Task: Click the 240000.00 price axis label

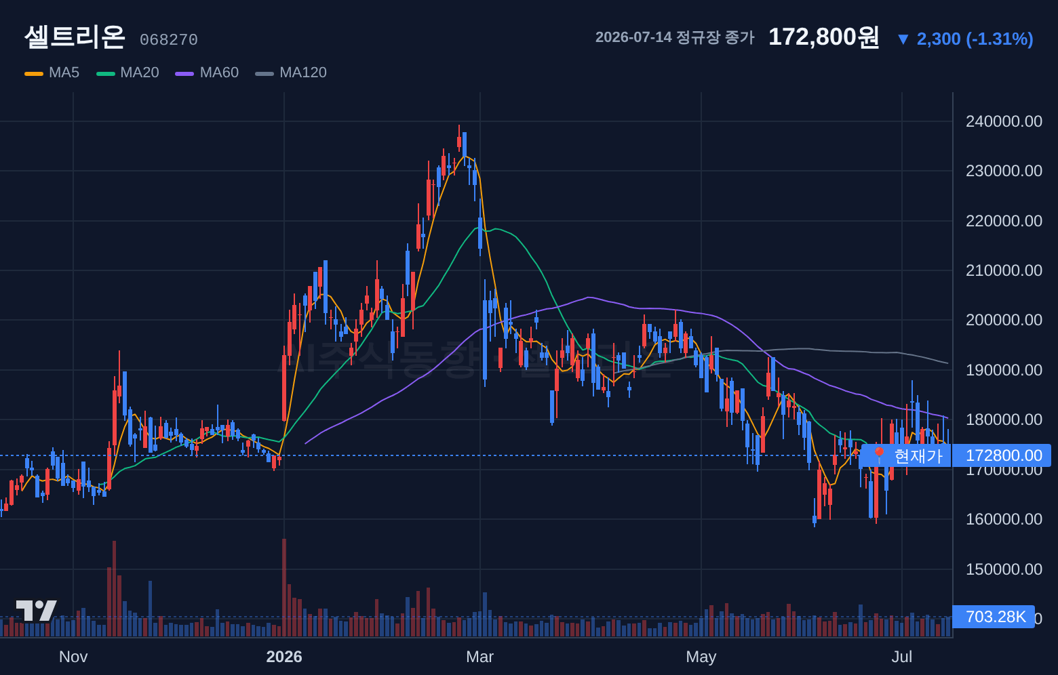Action: [x=1004, y=121]
